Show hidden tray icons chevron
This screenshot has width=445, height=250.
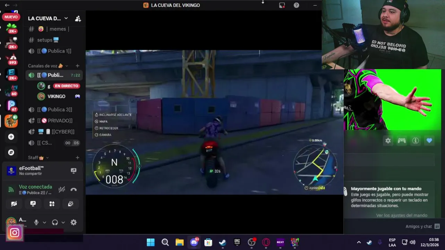(359, 242)
